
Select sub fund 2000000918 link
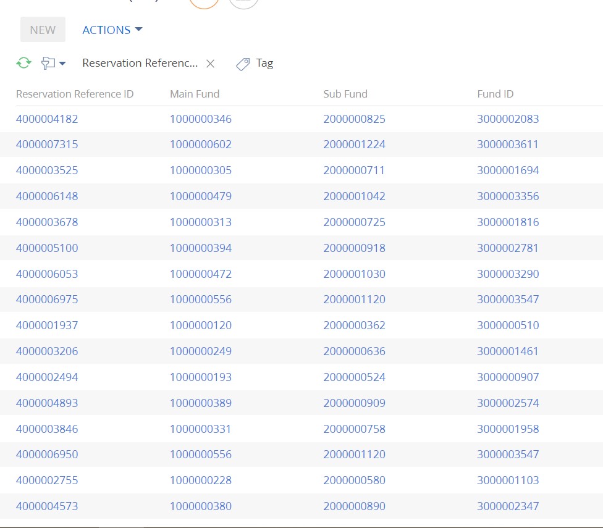coord(355,248)
